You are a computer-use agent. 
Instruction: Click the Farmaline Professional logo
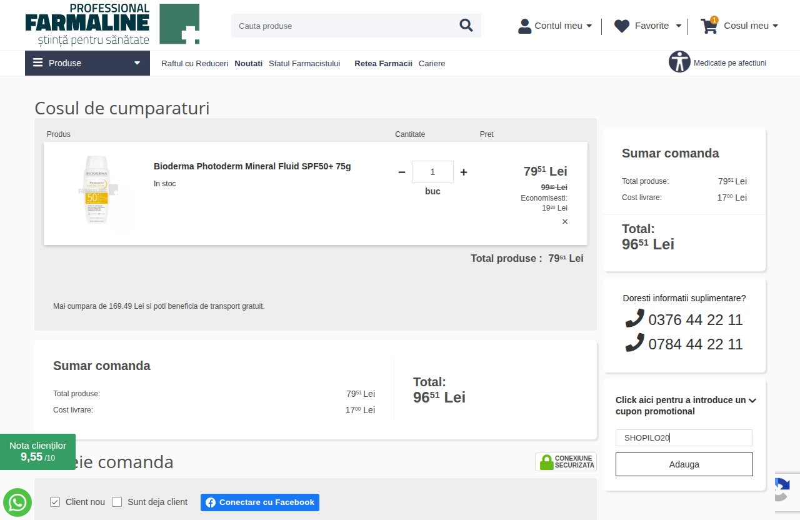[87, 24]
